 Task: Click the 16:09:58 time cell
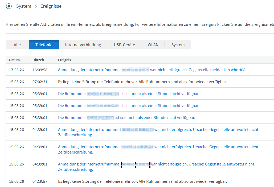pos(40,70)
